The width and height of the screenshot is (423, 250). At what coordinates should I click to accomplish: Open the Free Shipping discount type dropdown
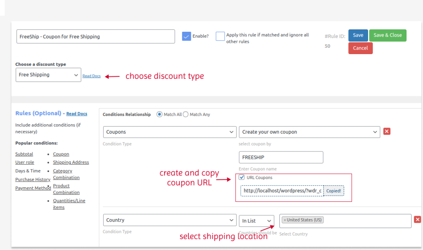(x=48, y=75)
